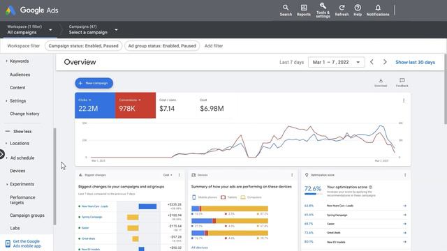This screenshot has width=447, height=251.
Task: Click the Devices card header icon
Action: click(x=193, y=175)
